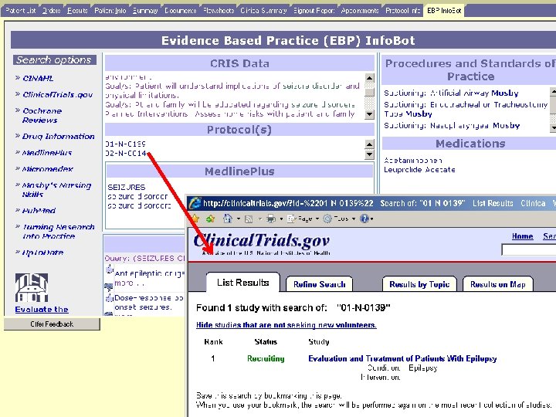Click Mosby link for Suctioning: Artificial Airway
The width and height of the screenshot is (556, 417).
pyautogui.click(x=504, y=93)
